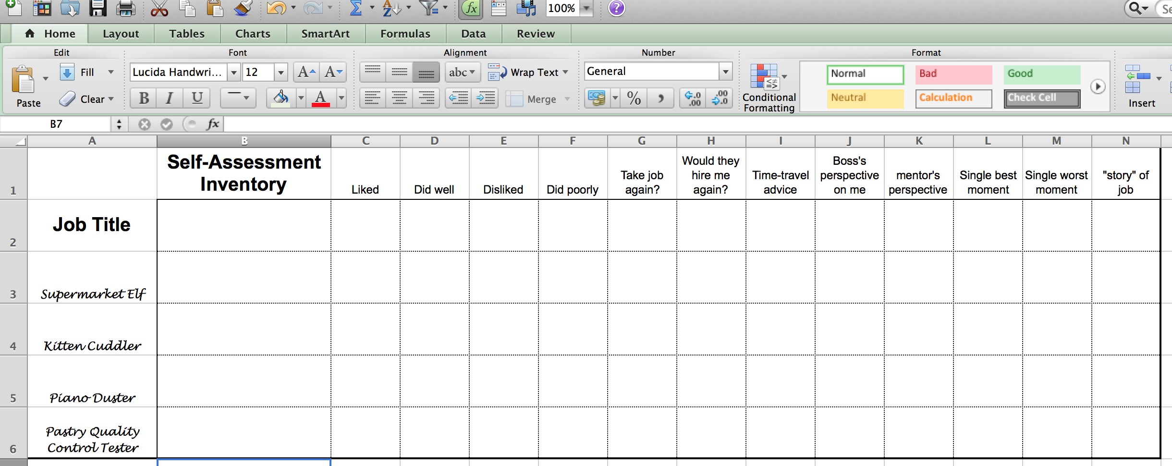Click the Print icon in toolbar
The image size is (1172, 466).
click(126, 8)
